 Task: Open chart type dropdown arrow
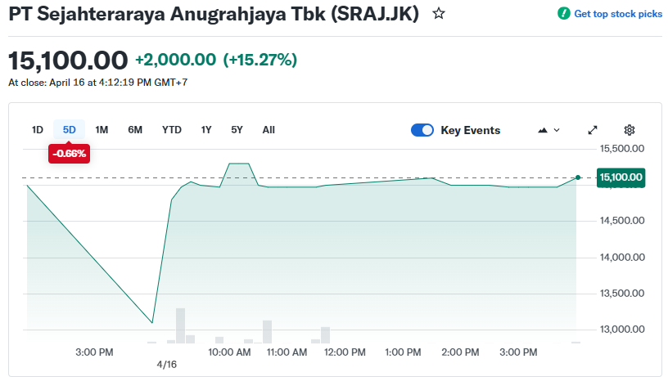click(x=557, y=130)
